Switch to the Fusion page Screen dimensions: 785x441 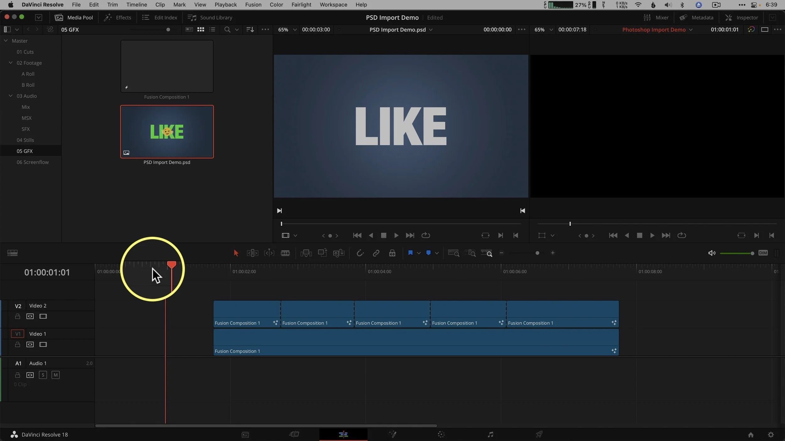(x=392, y=434)
